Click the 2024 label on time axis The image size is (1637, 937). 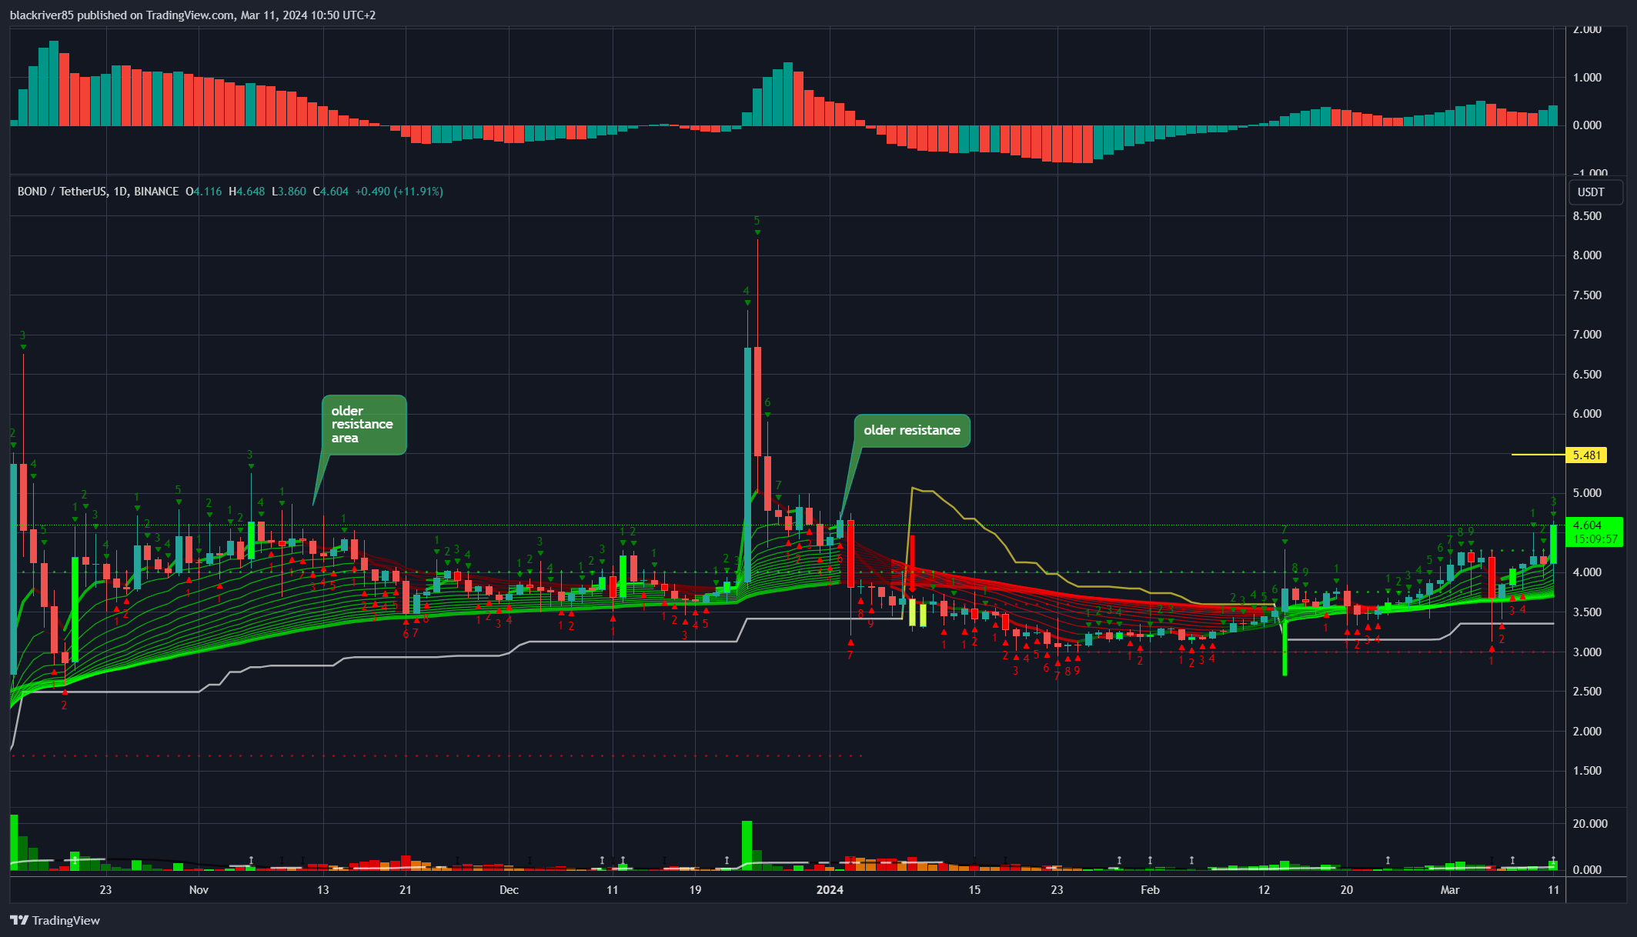(x=830, y=890)
